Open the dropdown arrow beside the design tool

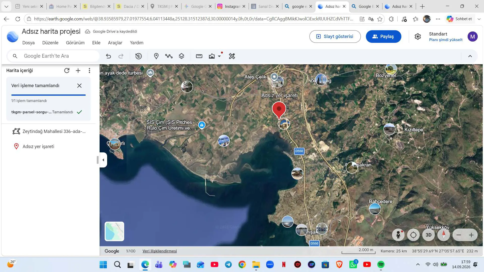coord(219,56)
